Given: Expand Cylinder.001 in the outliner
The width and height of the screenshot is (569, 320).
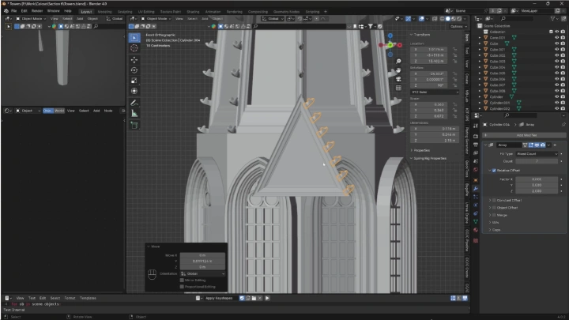Looking at the screenshot, I should [480, 103].
